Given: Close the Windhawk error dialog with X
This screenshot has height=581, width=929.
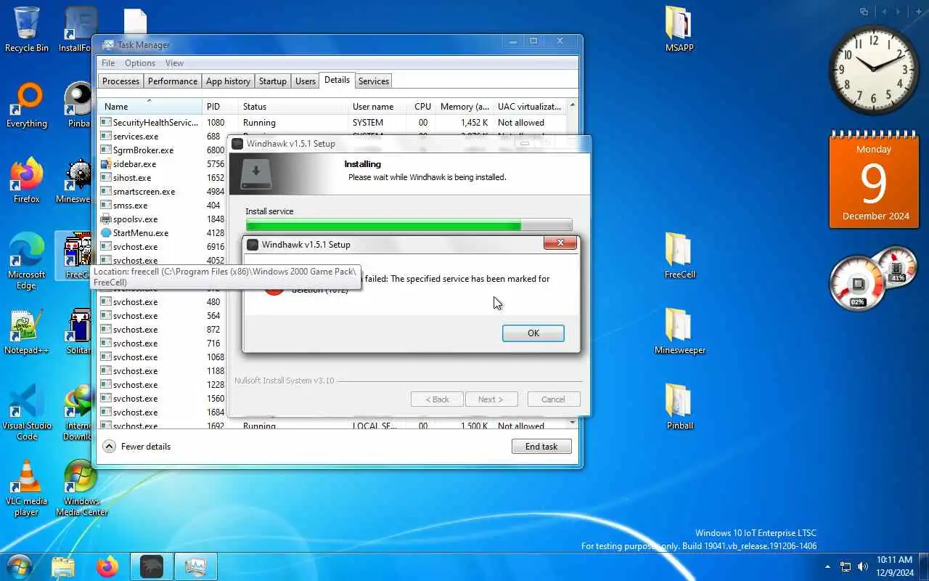Looking at the screenshot, I should 560,244.
